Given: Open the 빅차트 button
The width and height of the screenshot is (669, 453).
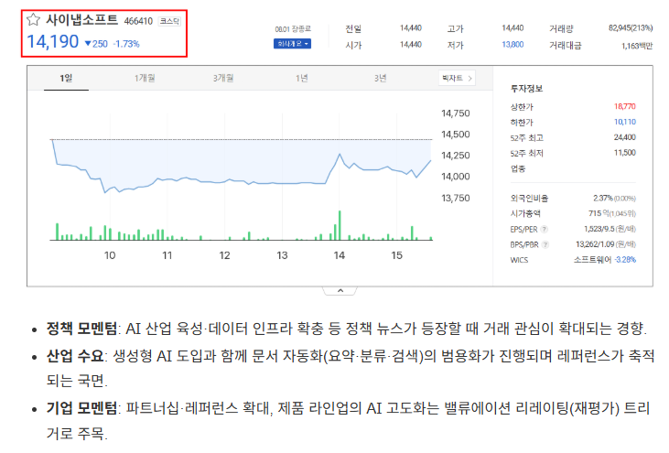Looking at the screenshot, I should (457, 78).
